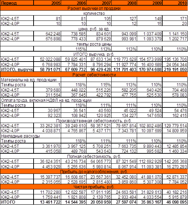Click total revenue cell 58 791 071

point(47,69)
